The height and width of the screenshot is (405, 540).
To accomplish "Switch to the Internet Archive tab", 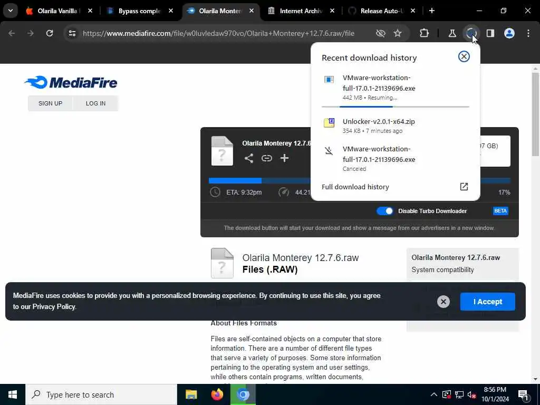I will (x=300, y=11).
